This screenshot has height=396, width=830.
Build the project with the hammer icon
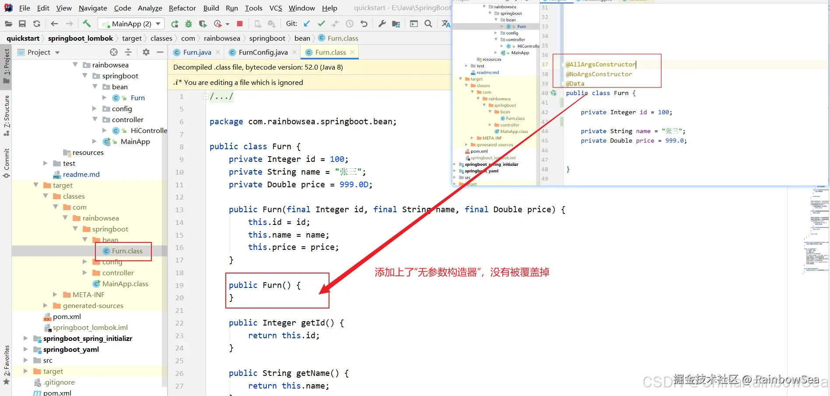87,24
